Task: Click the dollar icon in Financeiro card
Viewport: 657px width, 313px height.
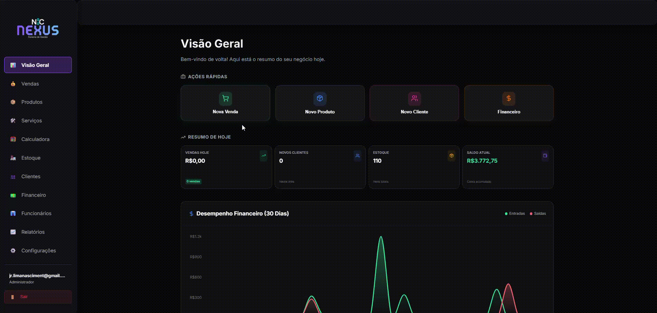Action: tap(508, 99)
